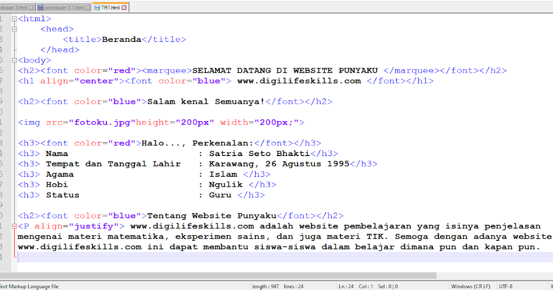Screen dimensions: 553x290
Task: Collapse the <body> fold marker on line 5
Action: tap(13, 60)
